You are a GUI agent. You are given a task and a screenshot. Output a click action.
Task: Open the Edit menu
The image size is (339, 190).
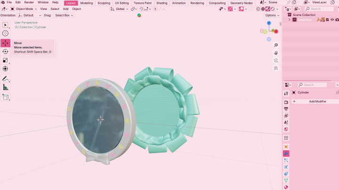[18, 2]
